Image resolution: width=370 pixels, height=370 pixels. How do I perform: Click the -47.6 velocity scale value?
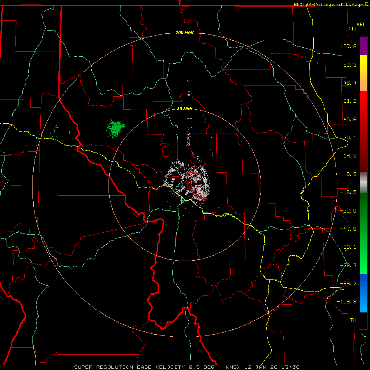348,229
